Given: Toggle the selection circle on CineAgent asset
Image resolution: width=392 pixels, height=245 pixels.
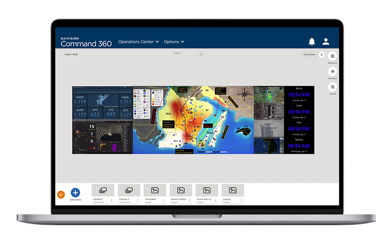Looking at the screenshot, I should [147, 187].
